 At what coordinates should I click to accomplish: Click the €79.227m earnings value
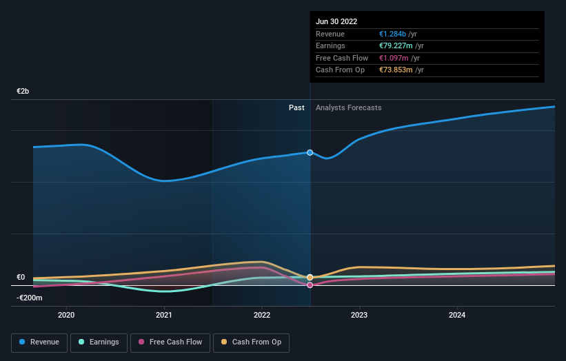coord(396,45)
